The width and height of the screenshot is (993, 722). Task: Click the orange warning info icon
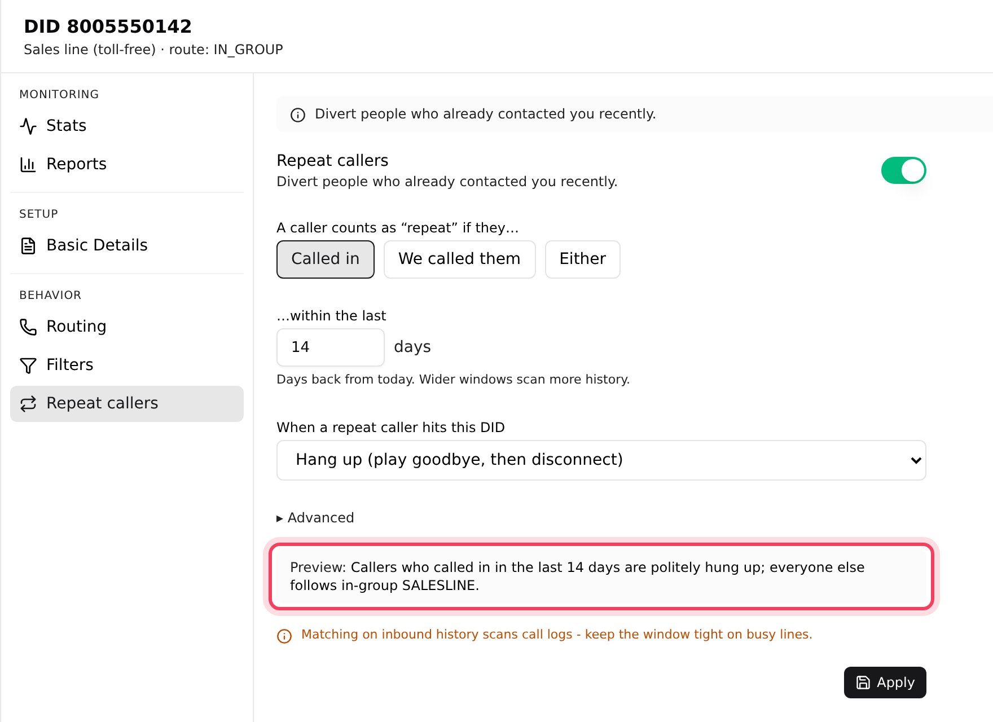click(284, 636)
